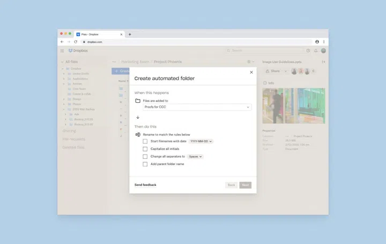The width and height of the screenshot is (386, 244).
Task: Open the Chrome three-dot menu
Action: [324, 42]
